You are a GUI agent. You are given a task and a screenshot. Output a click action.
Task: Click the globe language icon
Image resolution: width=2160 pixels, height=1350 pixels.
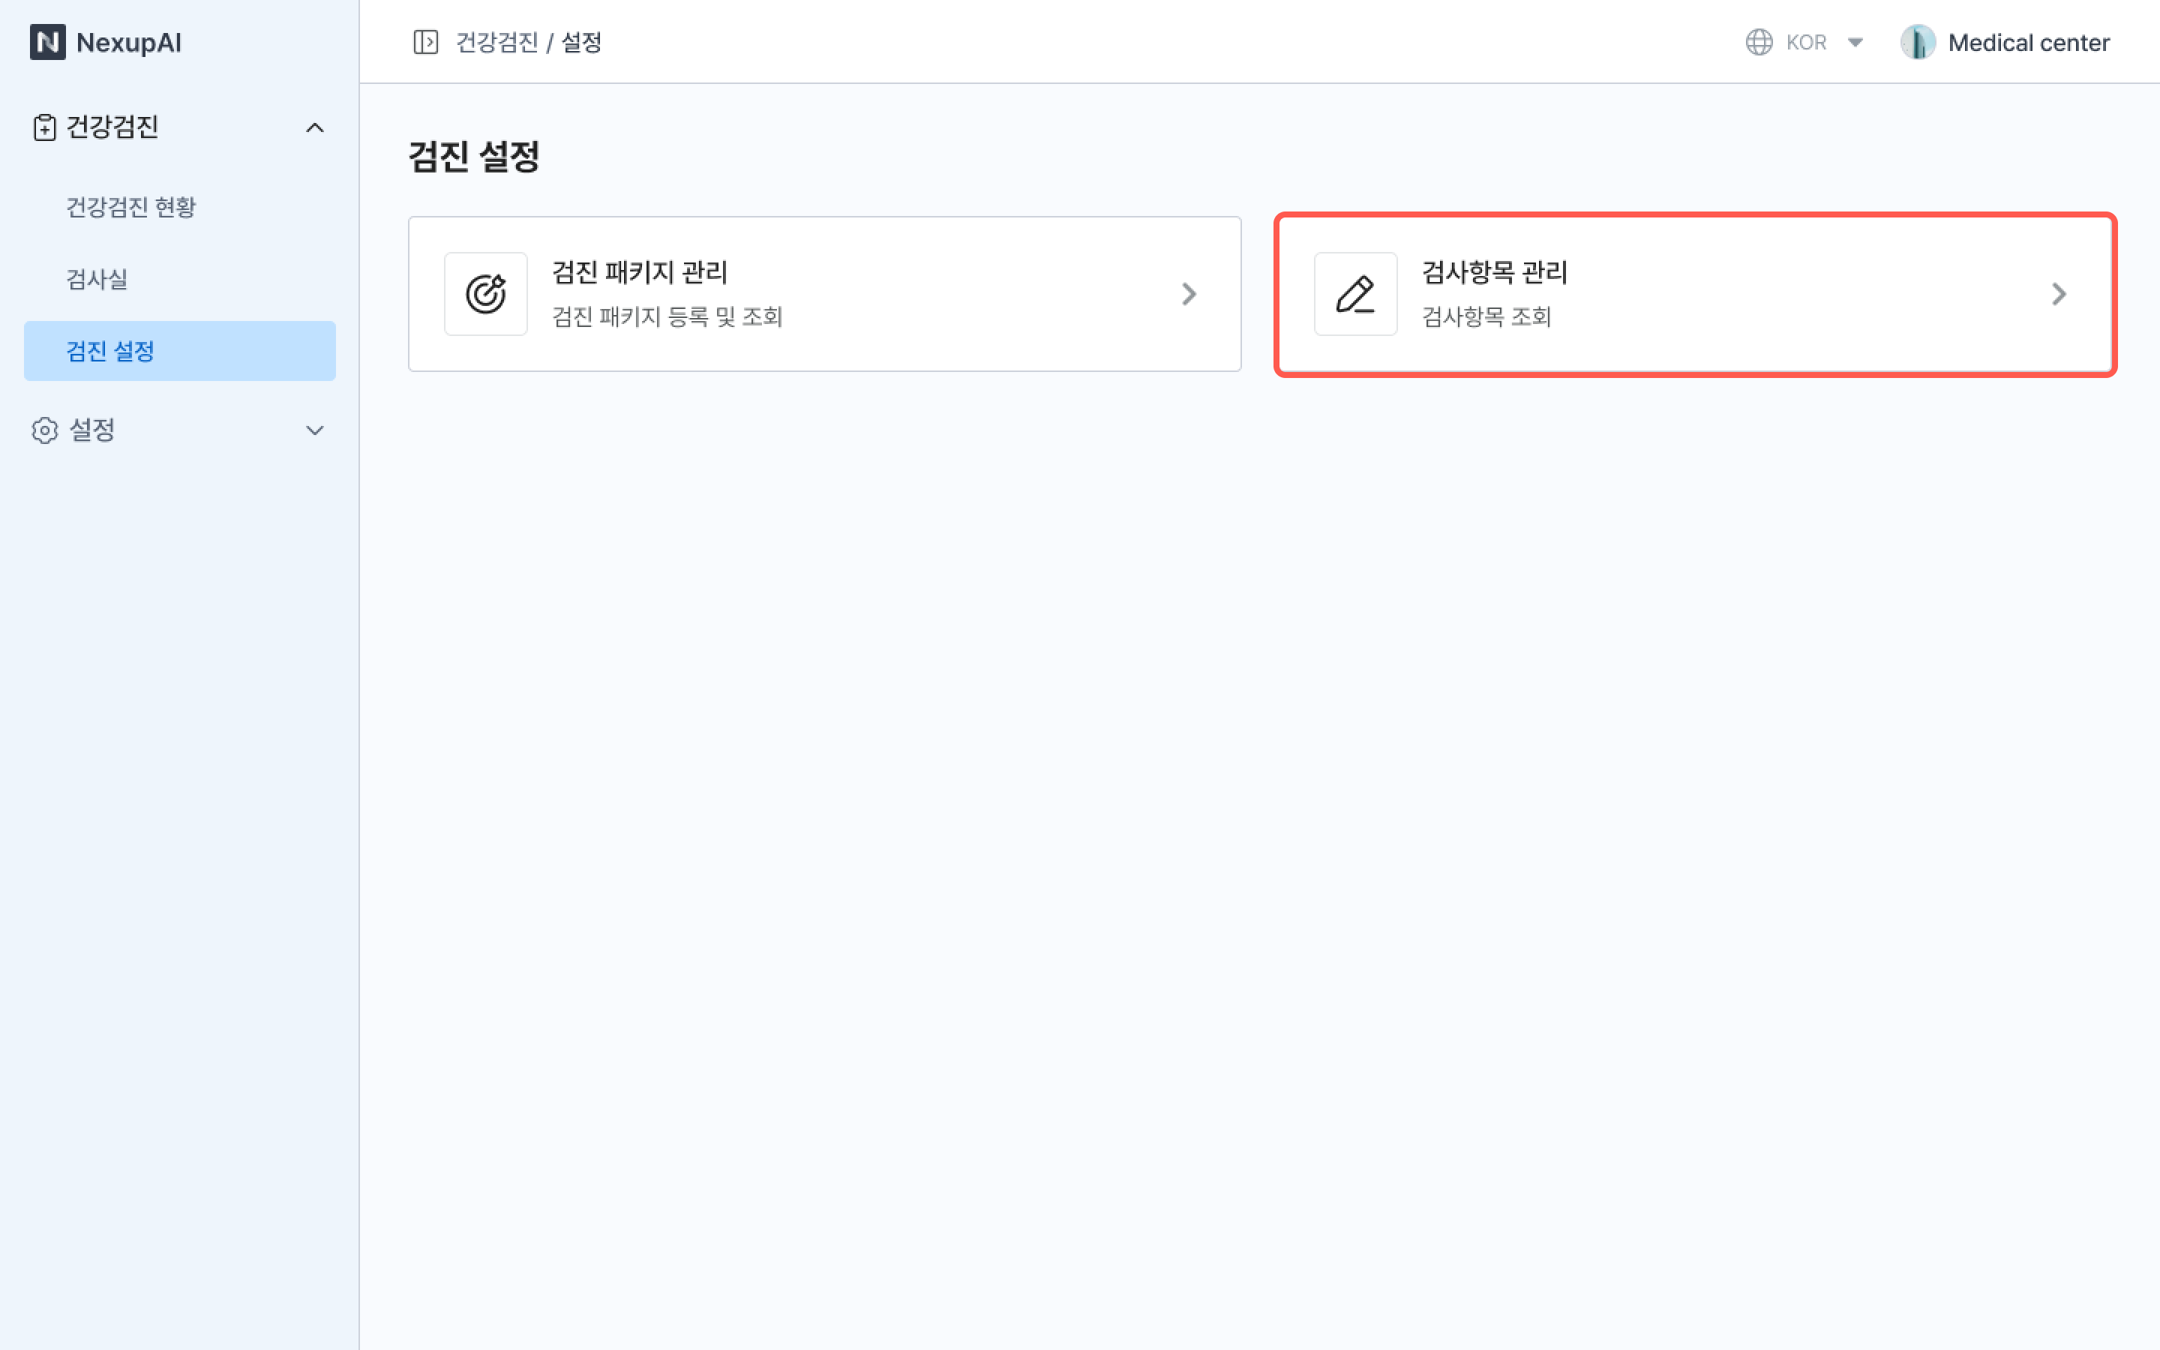1758,42
